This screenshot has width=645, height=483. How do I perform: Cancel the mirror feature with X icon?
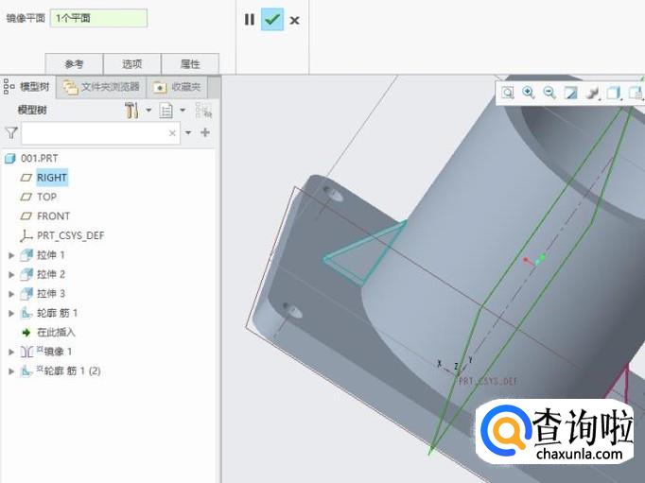(x=295, y=20)
